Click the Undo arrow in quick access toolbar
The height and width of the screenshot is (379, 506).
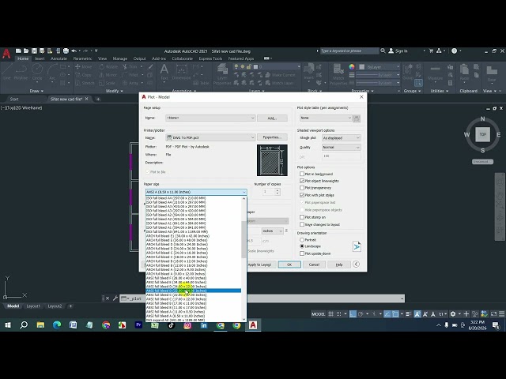tap(74, 51)
